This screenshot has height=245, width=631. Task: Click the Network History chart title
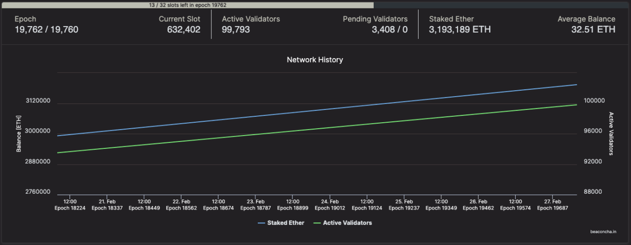coord(315,60)
